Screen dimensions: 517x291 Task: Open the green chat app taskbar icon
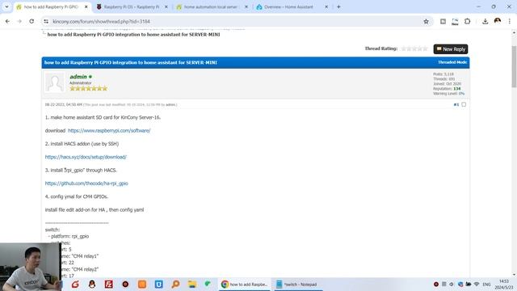pyautogui.click(x=208, y=284)
